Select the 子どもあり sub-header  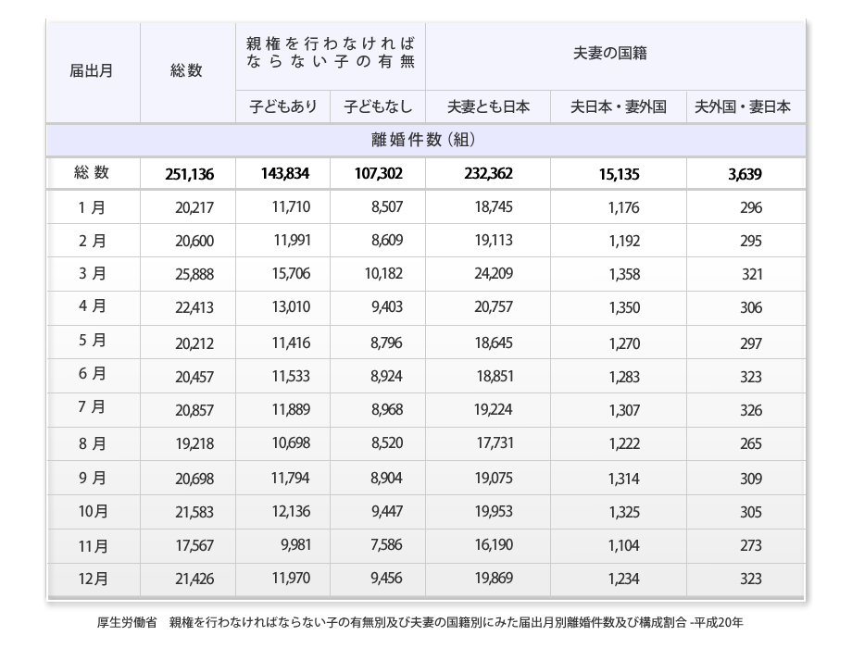[282, 106]
